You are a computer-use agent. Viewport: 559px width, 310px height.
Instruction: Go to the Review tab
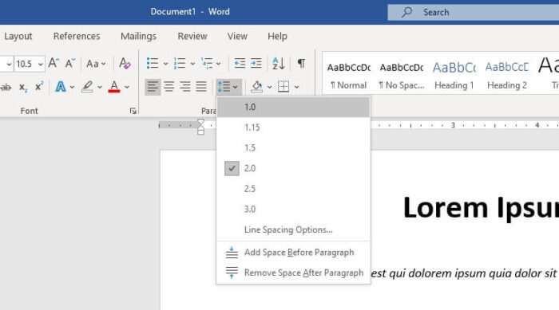[192, 37]
